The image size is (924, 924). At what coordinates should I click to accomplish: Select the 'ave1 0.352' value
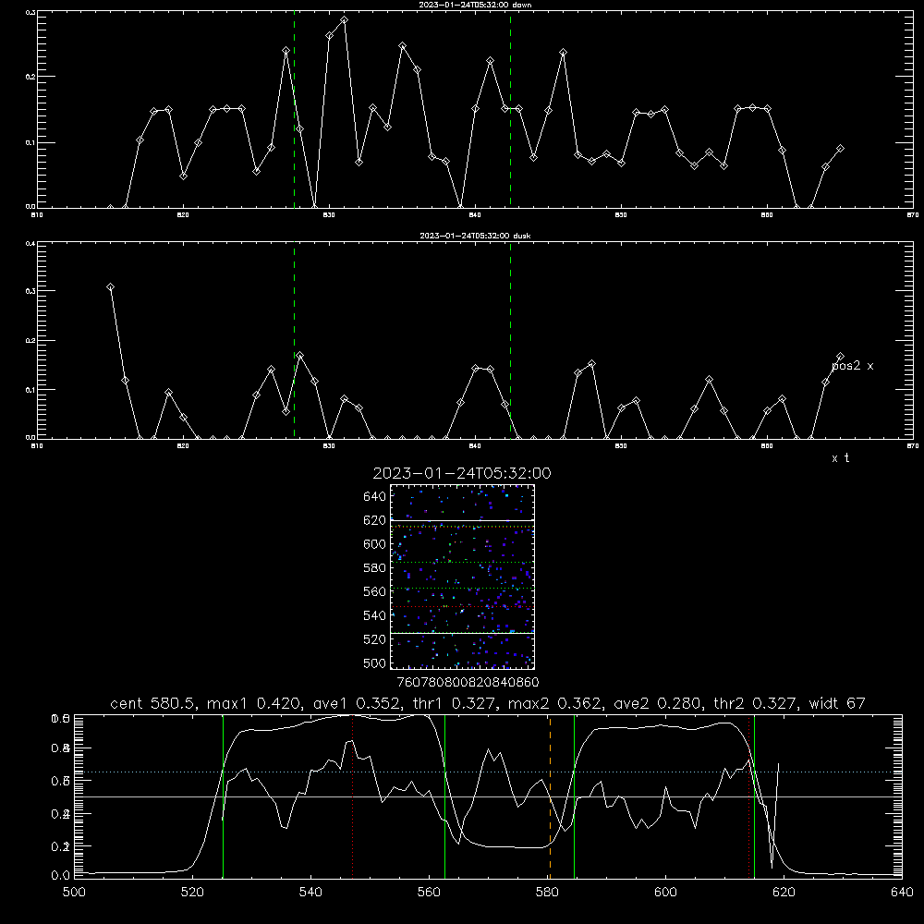tap(357, 703)
